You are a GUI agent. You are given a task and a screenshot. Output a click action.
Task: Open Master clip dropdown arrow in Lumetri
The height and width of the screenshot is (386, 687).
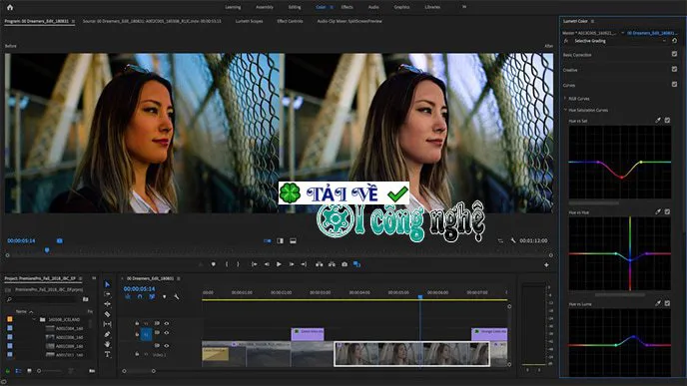(x=623, y=33)
